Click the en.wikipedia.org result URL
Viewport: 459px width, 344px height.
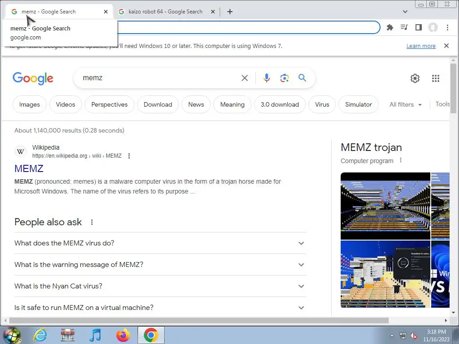tap(77, 156)
